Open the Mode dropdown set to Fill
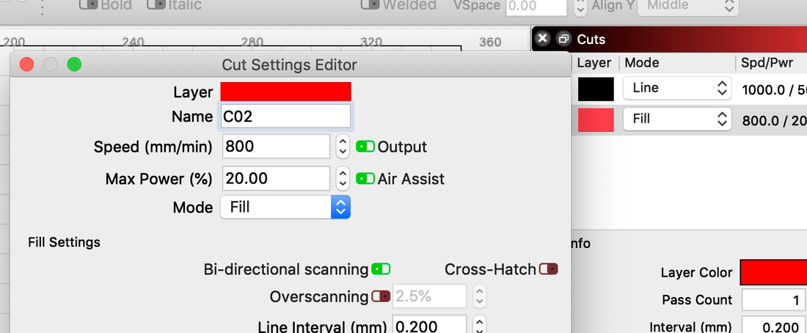This screenshot has height=333, width=807. [285, 207]
